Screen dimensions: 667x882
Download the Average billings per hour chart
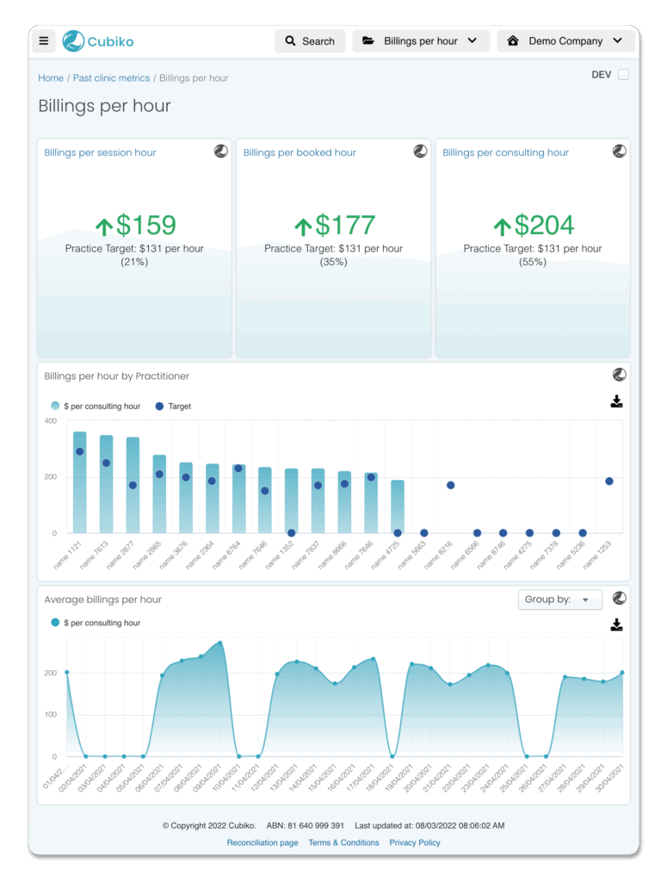click(x=616, y=625)
